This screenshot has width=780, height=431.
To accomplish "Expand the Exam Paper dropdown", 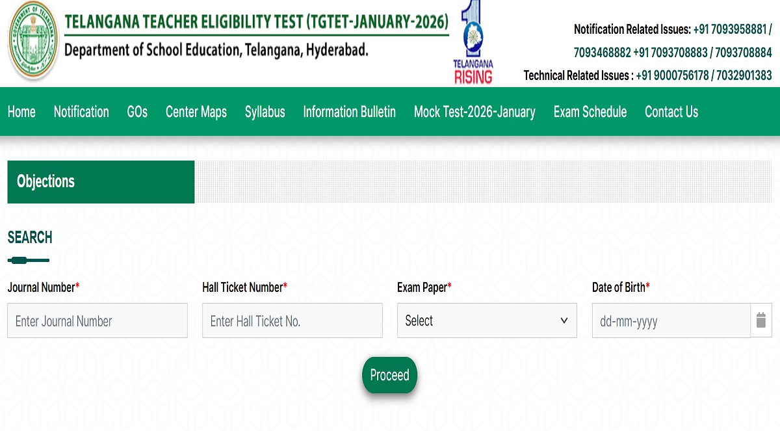I will (x=487, y=320).
